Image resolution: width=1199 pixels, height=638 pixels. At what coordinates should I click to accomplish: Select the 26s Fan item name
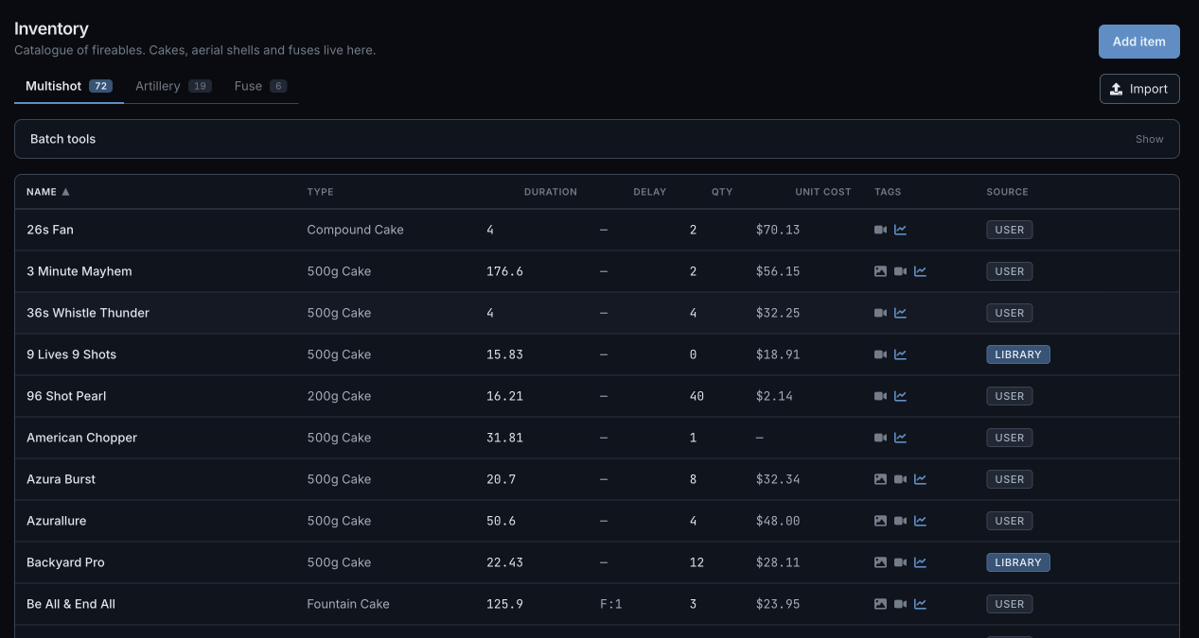click(50, 230)
